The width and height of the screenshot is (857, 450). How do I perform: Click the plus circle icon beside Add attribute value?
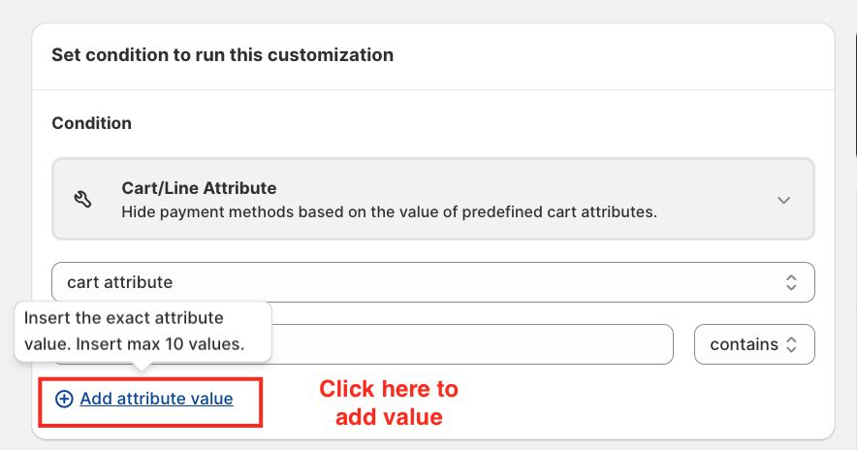(64, 399)
